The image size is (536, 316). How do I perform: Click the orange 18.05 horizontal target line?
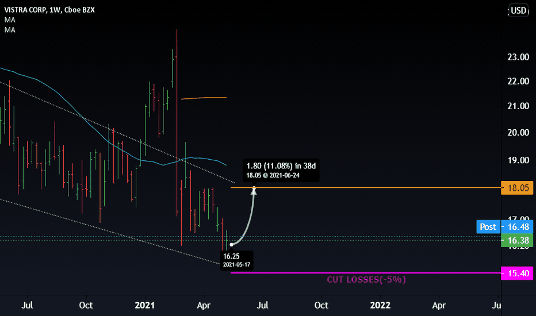(x=366, y=187)
